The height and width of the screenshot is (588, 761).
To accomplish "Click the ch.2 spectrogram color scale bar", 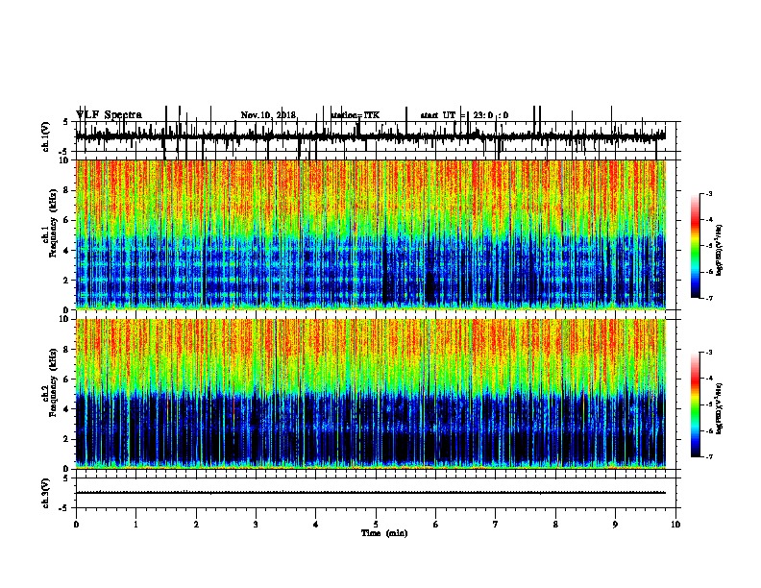I will [696, 404].
